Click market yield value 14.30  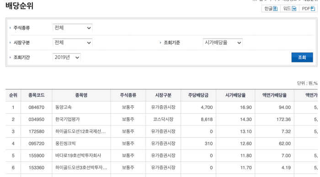pos(246,120)
